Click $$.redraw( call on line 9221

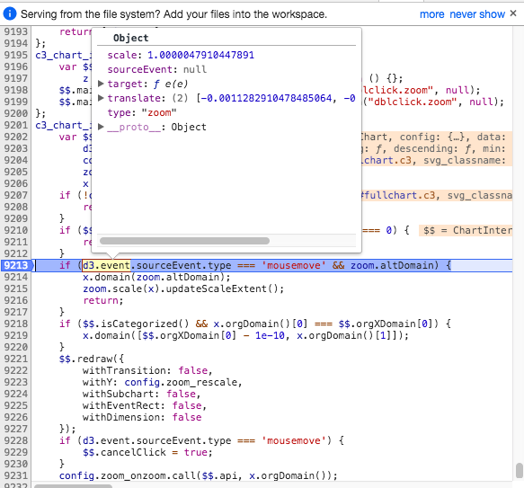tap(91, 359)
